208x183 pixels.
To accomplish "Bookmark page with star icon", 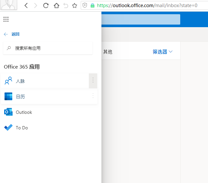I will click(x=75, y=5).
